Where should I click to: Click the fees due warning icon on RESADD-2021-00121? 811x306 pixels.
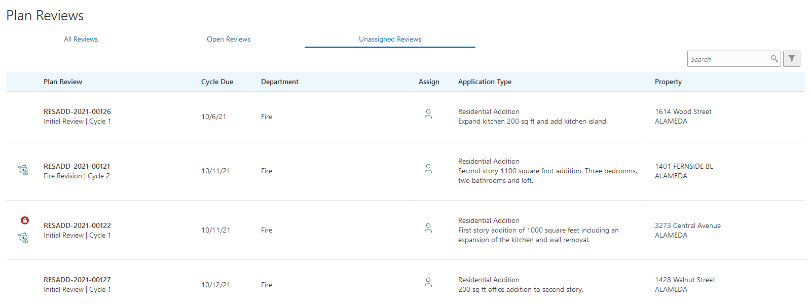tap(23, 169)
